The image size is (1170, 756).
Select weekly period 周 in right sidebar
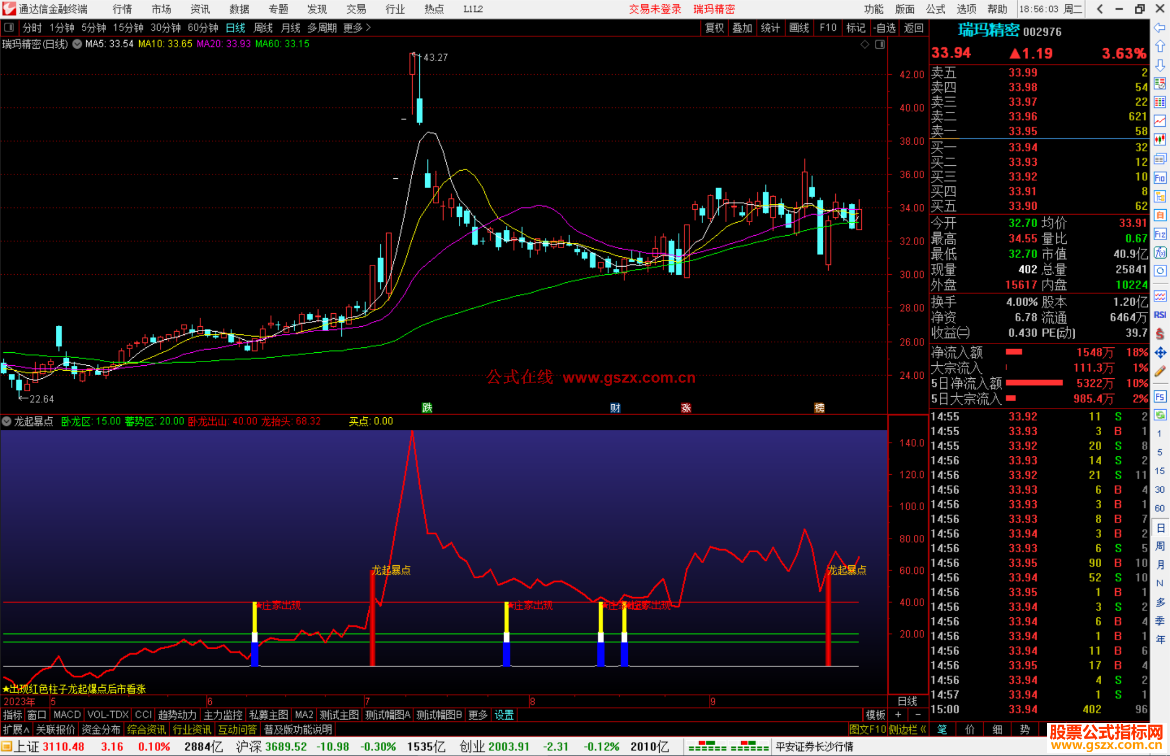(1160, 546)
